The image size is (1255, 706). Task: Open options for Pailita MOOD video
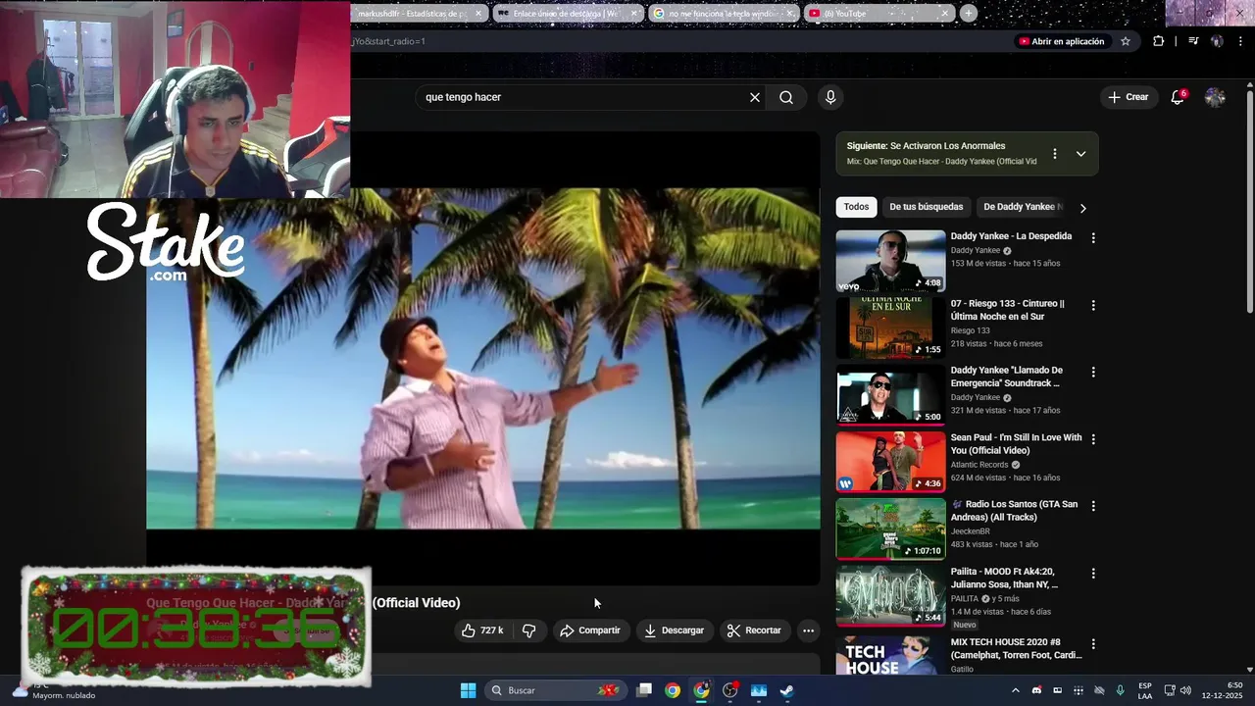(1093, 573)
